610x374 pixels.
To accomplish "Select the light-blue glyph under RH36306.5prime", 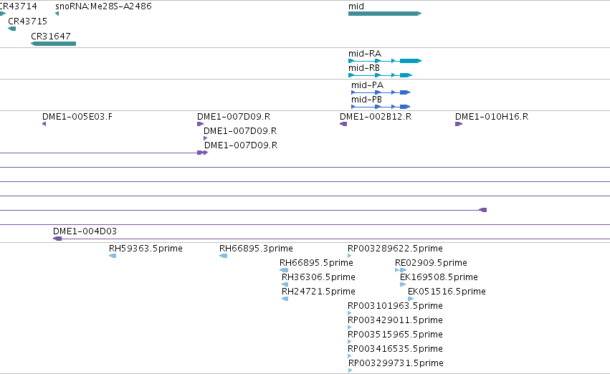I will [285, 284].
